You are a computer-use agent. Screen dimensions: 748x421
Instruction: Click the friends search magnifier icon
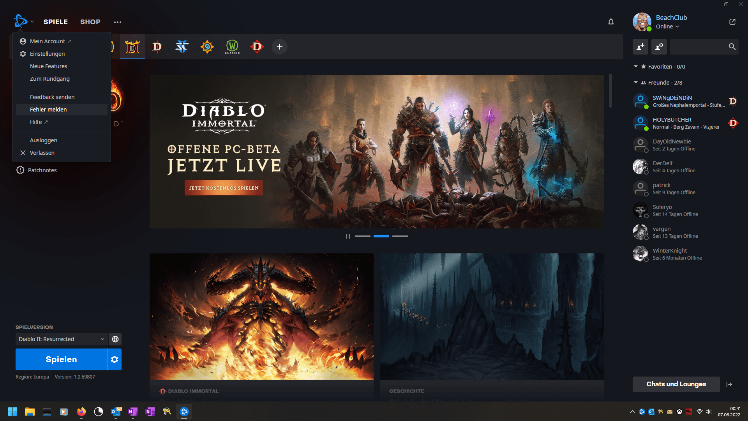pos(732,47)
